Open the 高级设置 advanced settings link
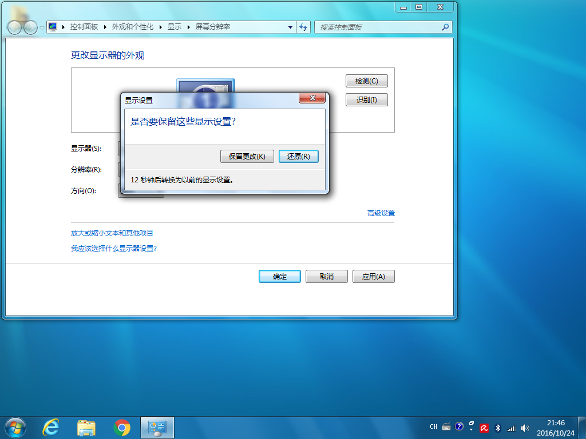 coord(381,213)
